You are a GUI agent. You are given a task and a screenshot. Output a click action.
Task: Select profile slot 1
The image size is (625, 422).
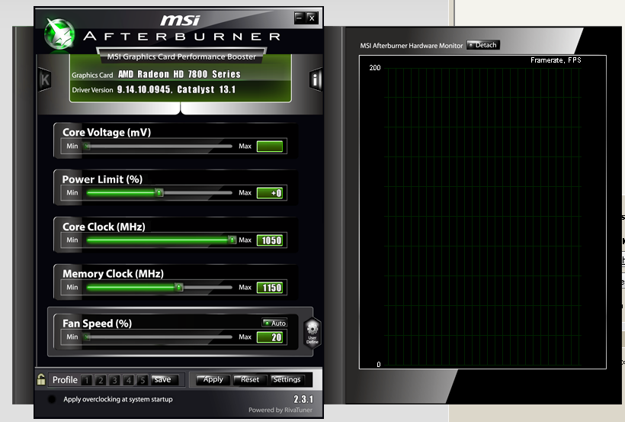pos(86,380)
